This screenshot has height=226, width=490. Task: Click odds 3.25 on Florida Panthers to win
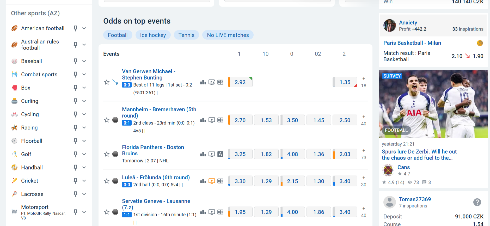point(240,154)
